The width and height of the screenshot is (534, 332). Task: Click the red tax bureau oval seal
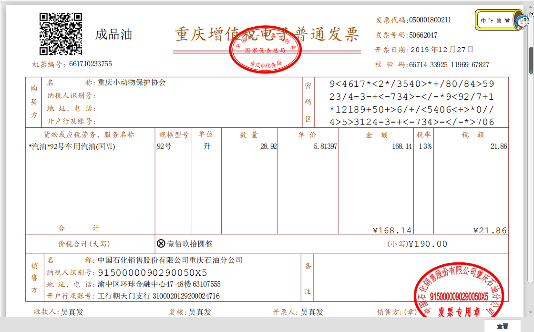pyautogui.click(x=265, y=50)
